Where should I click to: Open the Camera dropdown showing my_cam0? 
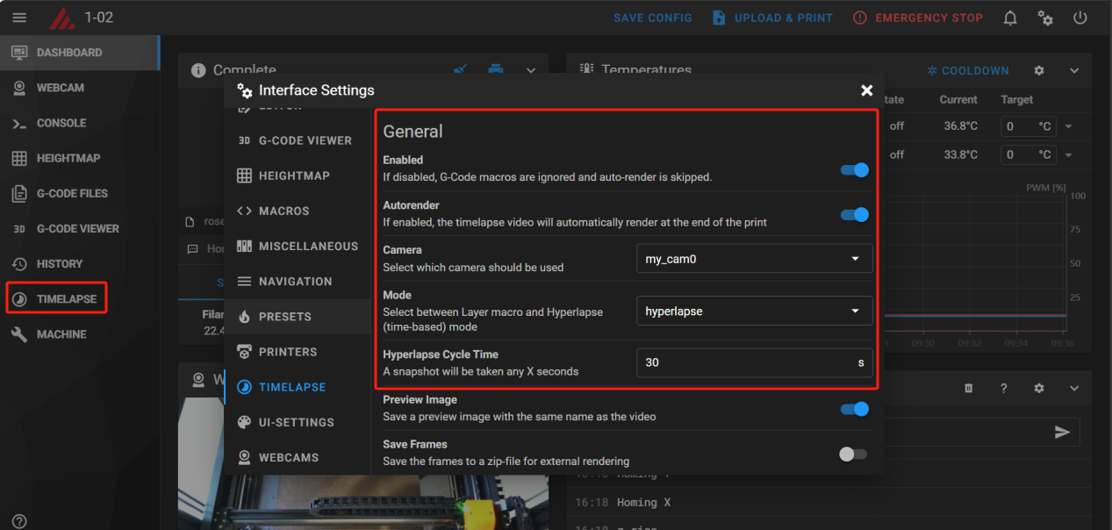[x=755, y=259]
